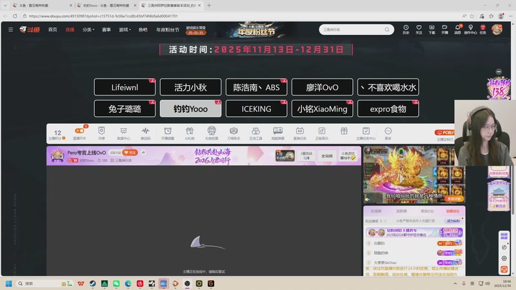Select the 活力小秋 streamer button
Image resolution: width=516 pixels, height=290 pixels.
click(190, 87)
